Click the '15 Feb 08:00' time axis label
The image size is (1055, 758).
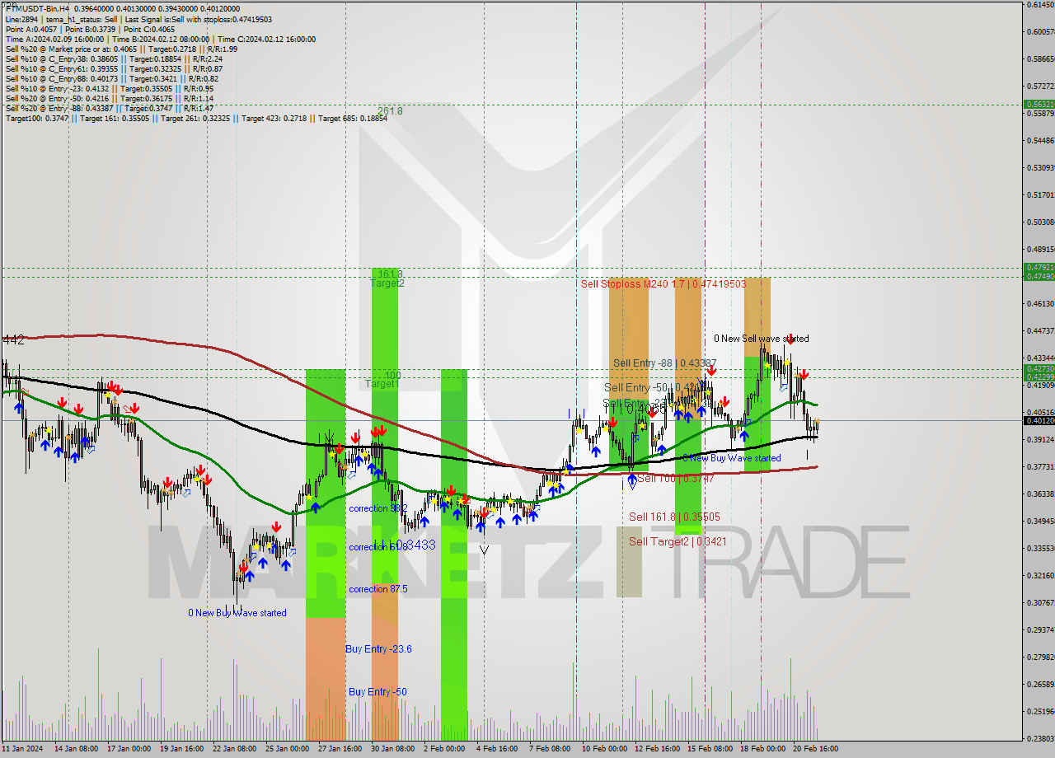[x=710, y=749]
